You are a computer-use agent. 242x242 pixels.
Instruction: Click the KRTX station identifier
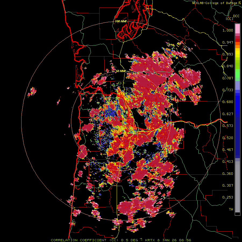pos(150,240)
